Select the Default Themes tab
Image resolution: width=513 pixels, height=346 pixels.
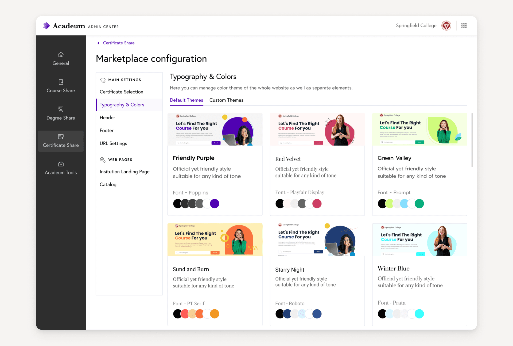pos(186,100)
